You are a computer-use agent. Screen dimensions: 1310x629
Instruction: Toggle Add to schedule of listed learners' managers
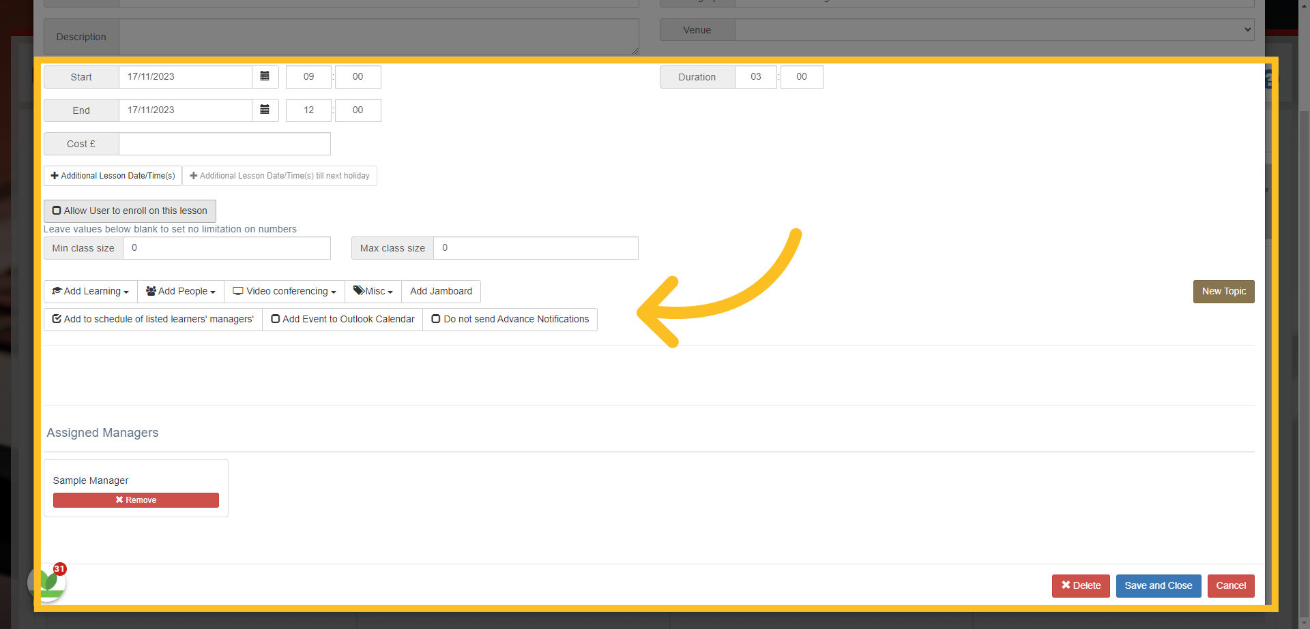[153, 320]
